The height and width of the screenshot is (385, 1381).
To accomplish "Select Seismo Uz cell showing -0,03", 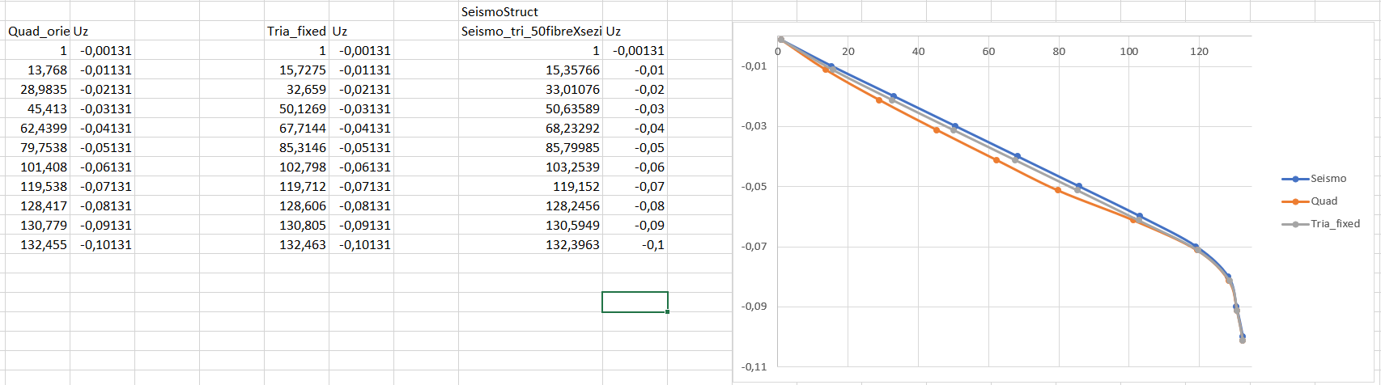I will (x=635, y=108).
